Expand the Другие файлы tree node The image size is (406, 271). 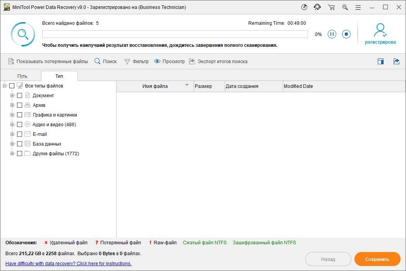[12, 153]
